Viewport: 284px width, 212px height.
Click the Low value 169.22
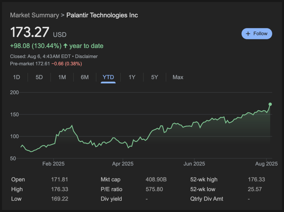[60, 199]
